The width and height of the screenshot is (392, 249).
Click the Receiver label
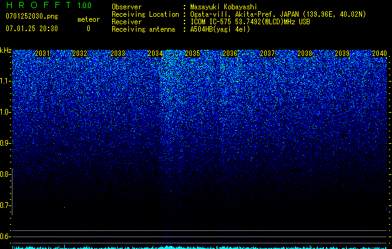point(127,22)
